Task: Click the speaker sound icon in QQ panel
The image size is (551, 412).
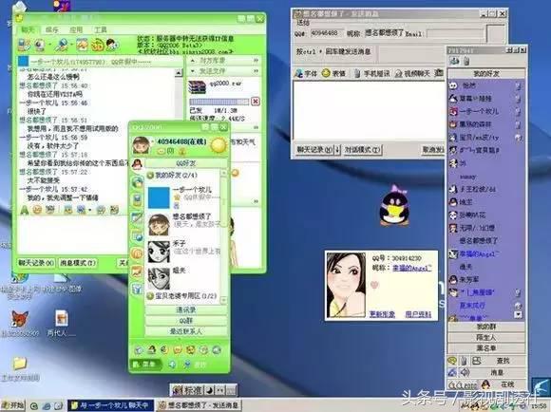Action: pyautogui.click(x=172, y=365)
